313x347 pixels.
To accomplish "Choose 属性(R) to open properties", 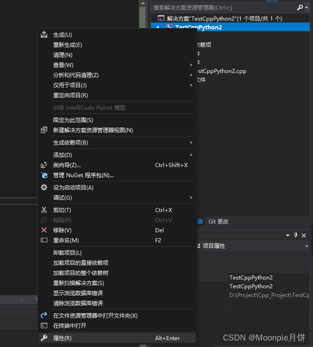I will [x=117, y=338].
